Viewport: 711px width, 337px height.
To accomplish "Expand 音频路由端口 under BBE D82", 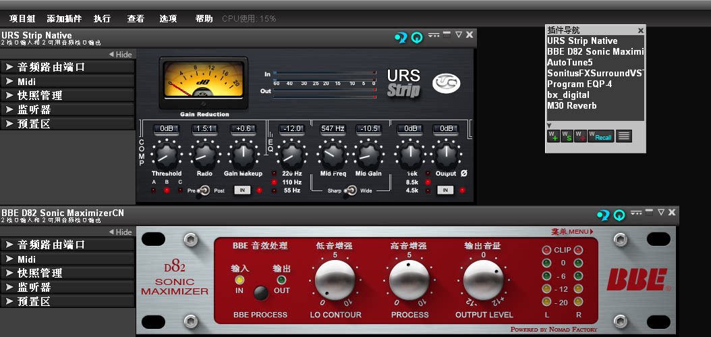I will [67, 244].
